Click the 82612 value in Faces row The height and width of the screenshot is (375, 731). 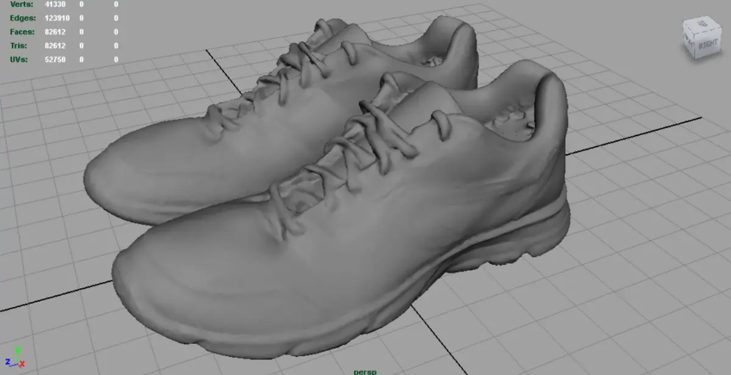[56, 32]
